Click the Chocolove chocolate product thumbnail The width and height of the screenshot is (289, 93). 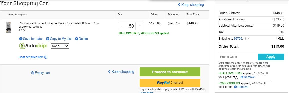tap(9, 27)
